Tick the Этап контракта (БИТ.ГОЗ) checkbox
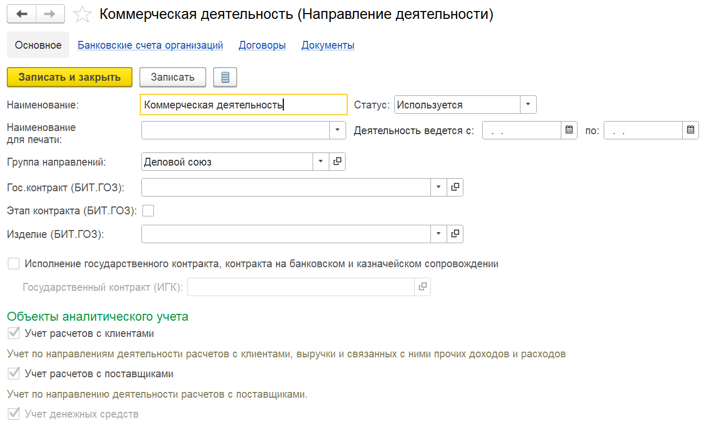This screenshot has height=426, width=710. [x=148, y=211]
